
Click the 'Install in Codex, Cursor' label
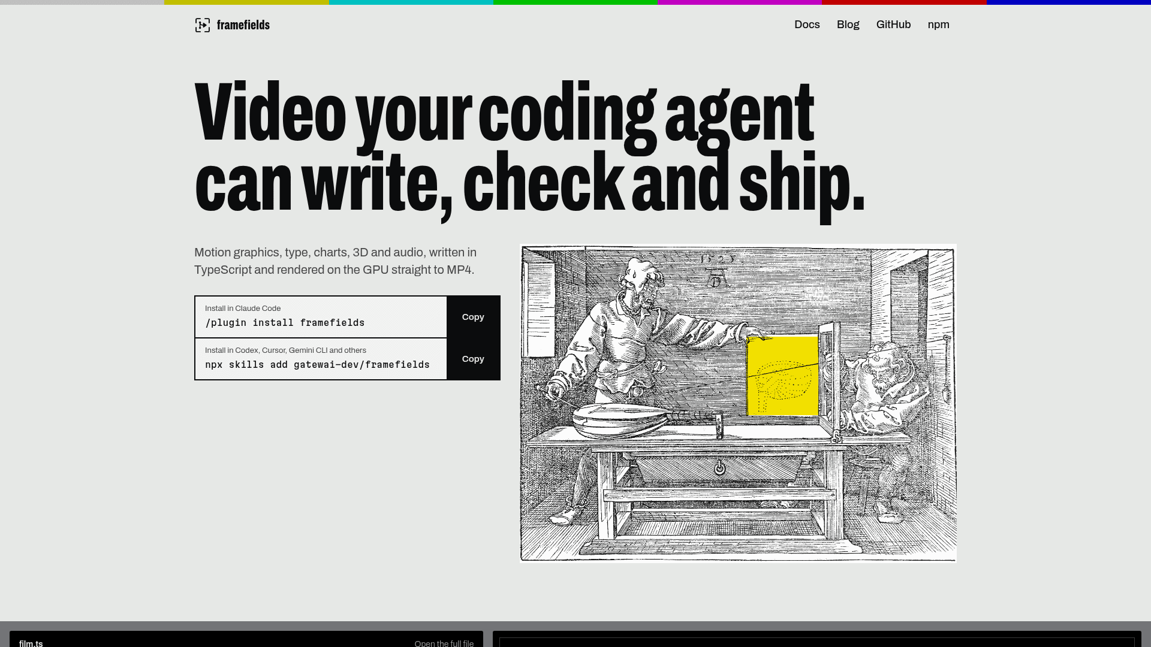click(285, 350)
